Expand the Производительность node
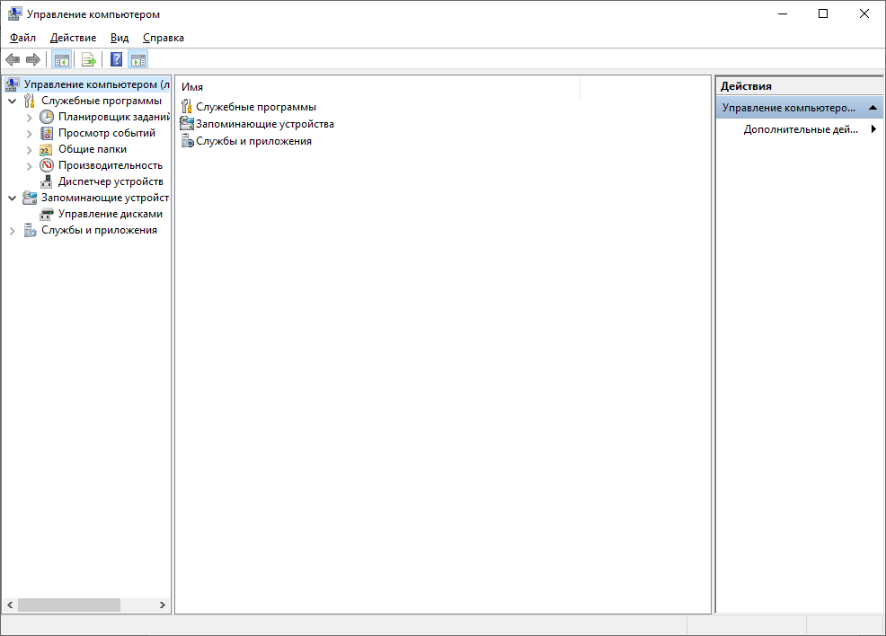Viewport: 886px width, 636px height. pyautogui.click(x=30, y=166)
